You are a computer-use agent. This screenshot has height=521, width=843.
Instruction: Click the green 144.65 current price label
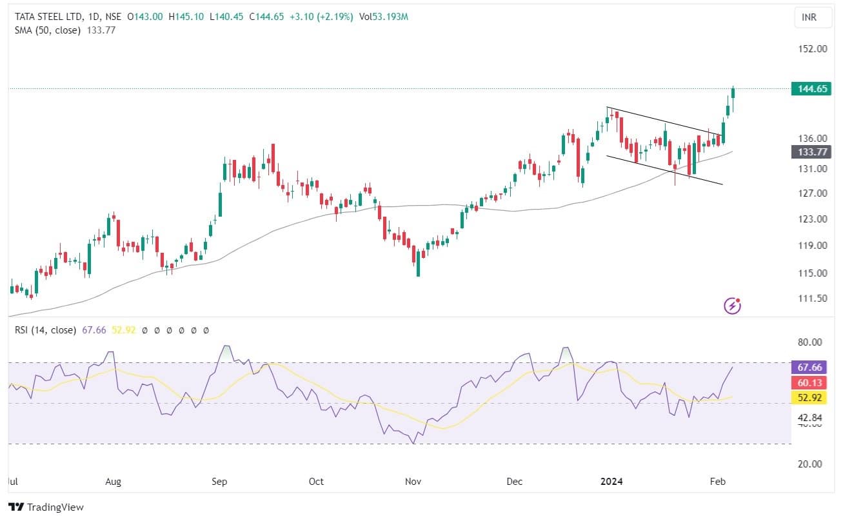(809, 89)
